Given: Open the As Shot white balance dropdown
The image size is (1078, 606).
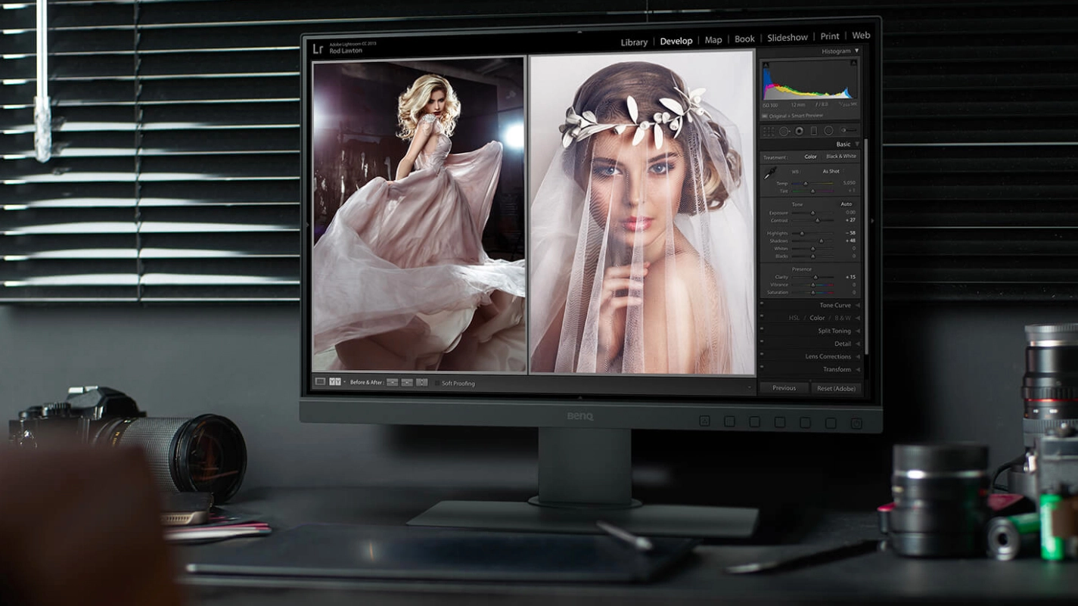Looking at the screenshot, I should [831, 172].
